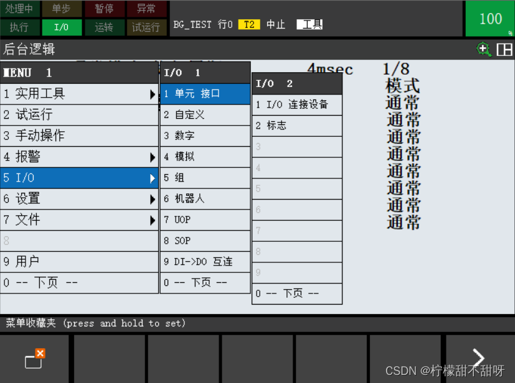Click the yellow T2 mode indicator

tap(249, 25)
